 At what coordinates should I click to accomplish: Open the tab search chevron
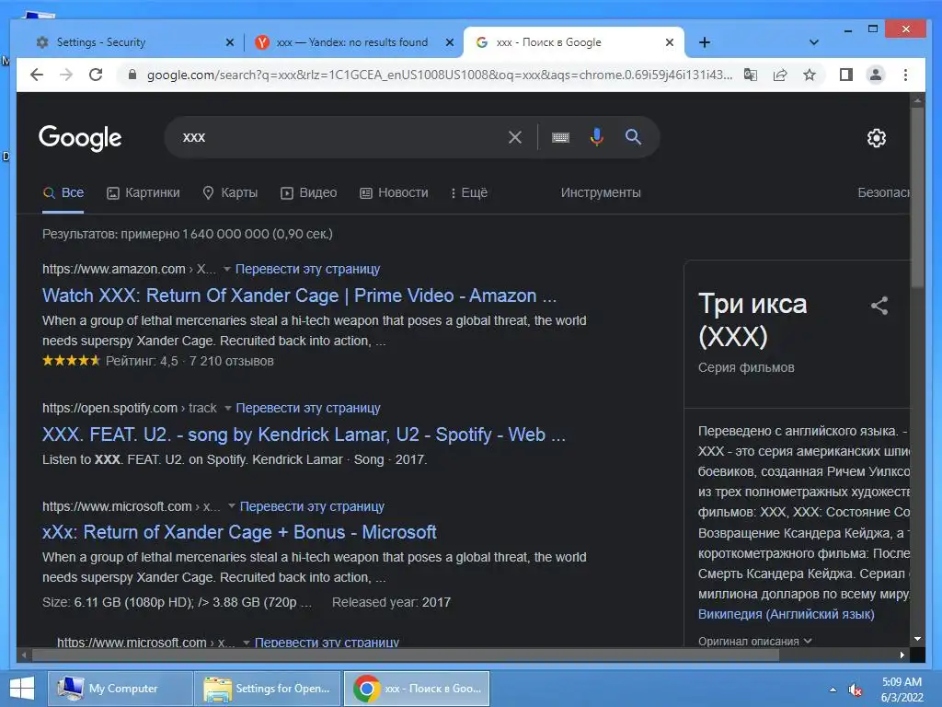click(x=814, y=42)
